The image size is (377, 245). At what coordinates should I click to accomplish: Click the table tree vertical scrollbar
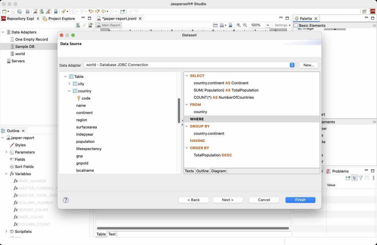point(179,111)
